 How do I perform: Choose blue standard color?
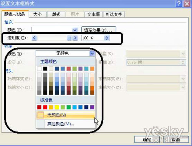click(x=80, y=107)
